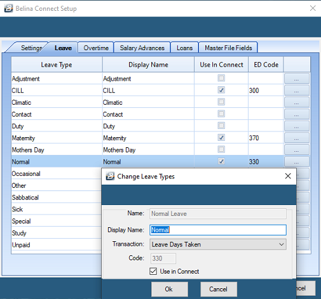Click the Code field showing 330
The width and height of the screenshot is (321, 299).
(x=163, y=258)
